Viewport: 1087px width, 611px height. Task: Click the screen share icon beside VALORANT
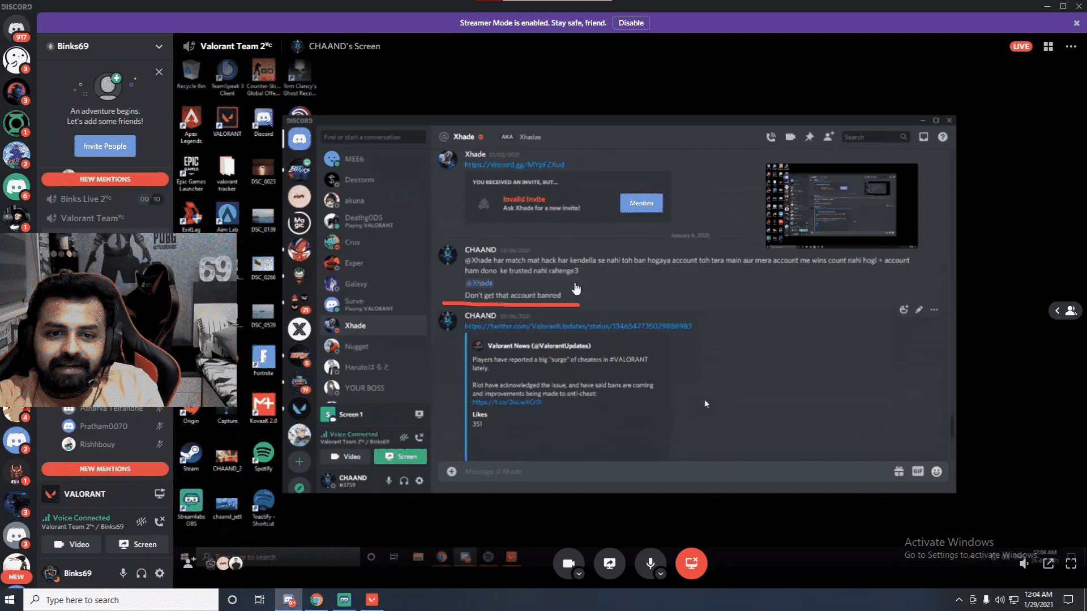pyautogui.click(x=160, y=494)
